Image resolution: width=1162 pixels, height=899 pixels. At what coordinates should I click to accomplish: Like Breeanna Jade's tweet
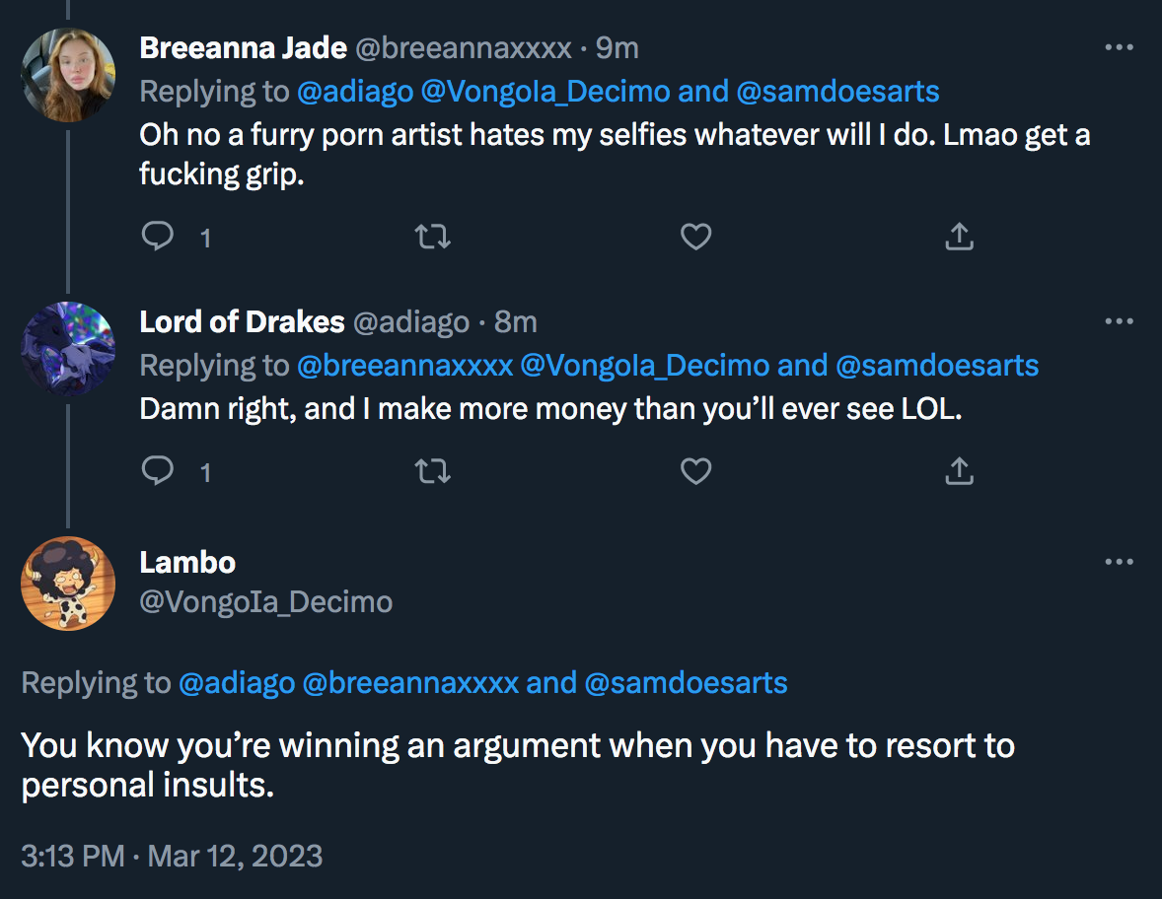click(695, 237)
